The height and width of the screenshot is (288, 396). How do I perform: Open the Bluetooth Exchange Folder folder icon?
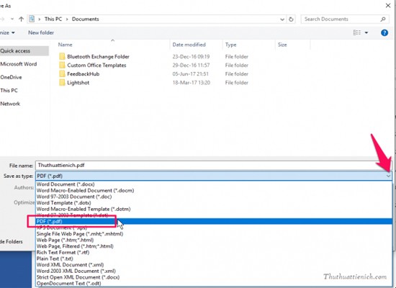pos(62,56)
